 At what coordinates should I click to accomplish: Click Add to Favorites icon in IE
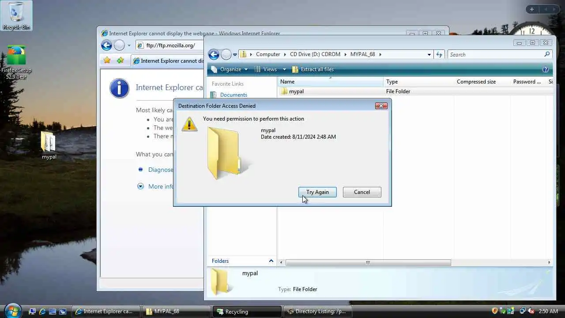click(x=120, y=61)
